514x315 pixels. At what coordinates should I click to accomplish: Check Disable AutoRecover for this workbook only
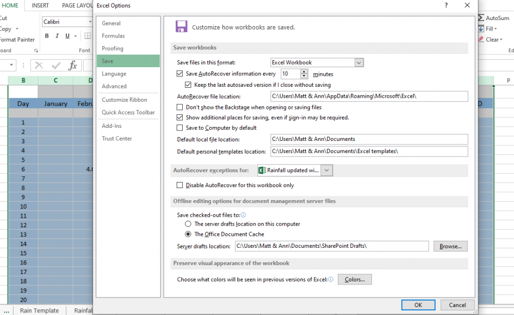tap(180, 185)
